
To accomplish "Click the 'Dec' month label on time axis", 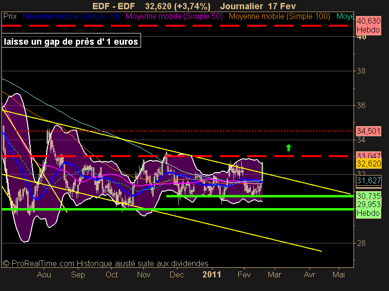I will coord(177,275).
